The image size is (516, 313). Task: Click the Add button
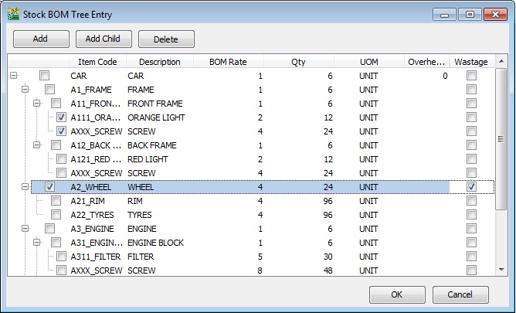41,39
